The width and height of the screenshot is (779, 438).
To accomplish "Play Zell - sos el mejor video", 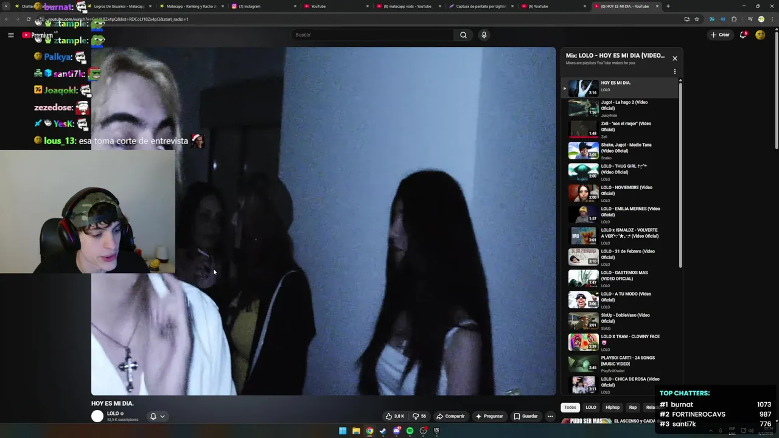I will coord(621,130).
